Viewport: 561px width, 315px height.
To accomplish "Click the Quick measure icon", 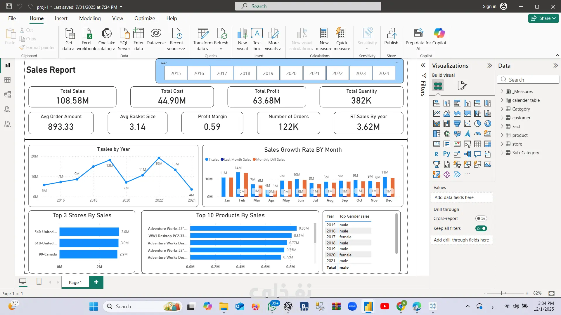I will [341, 34].
